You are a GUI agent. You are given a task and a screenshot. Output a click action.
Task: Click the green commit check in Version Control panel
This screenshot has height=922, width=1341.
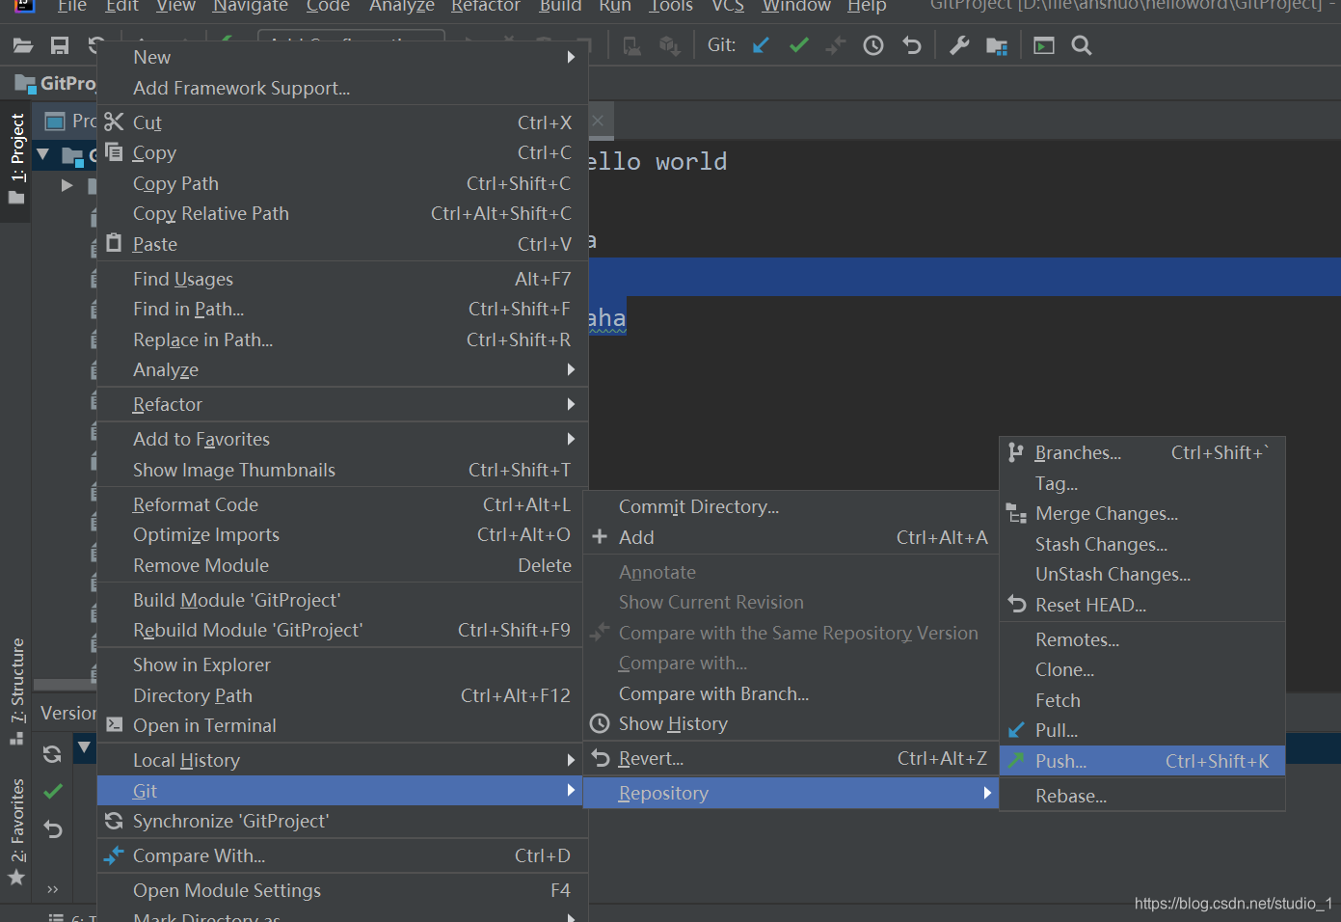point(53,791)
